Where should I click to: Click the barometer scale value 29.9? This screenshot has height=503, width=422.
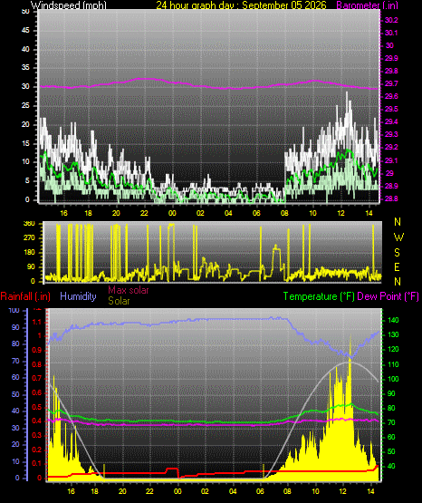pos(391,58)
